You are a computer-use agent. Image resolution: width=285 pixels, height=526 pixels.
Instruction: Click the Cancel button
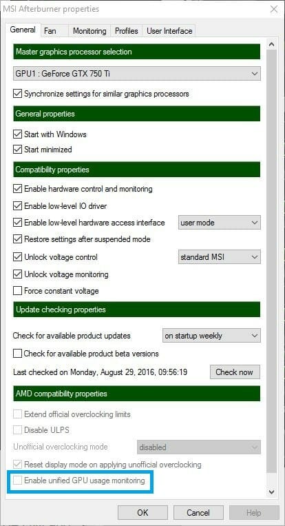point(198,513)
